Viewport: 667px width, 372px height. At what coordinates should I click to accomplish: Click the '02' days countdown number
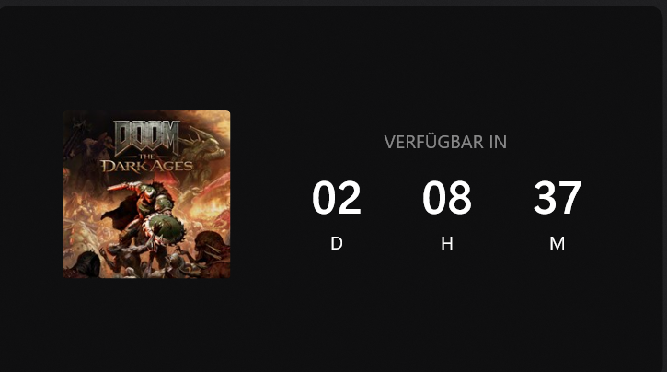coord(337,197)
